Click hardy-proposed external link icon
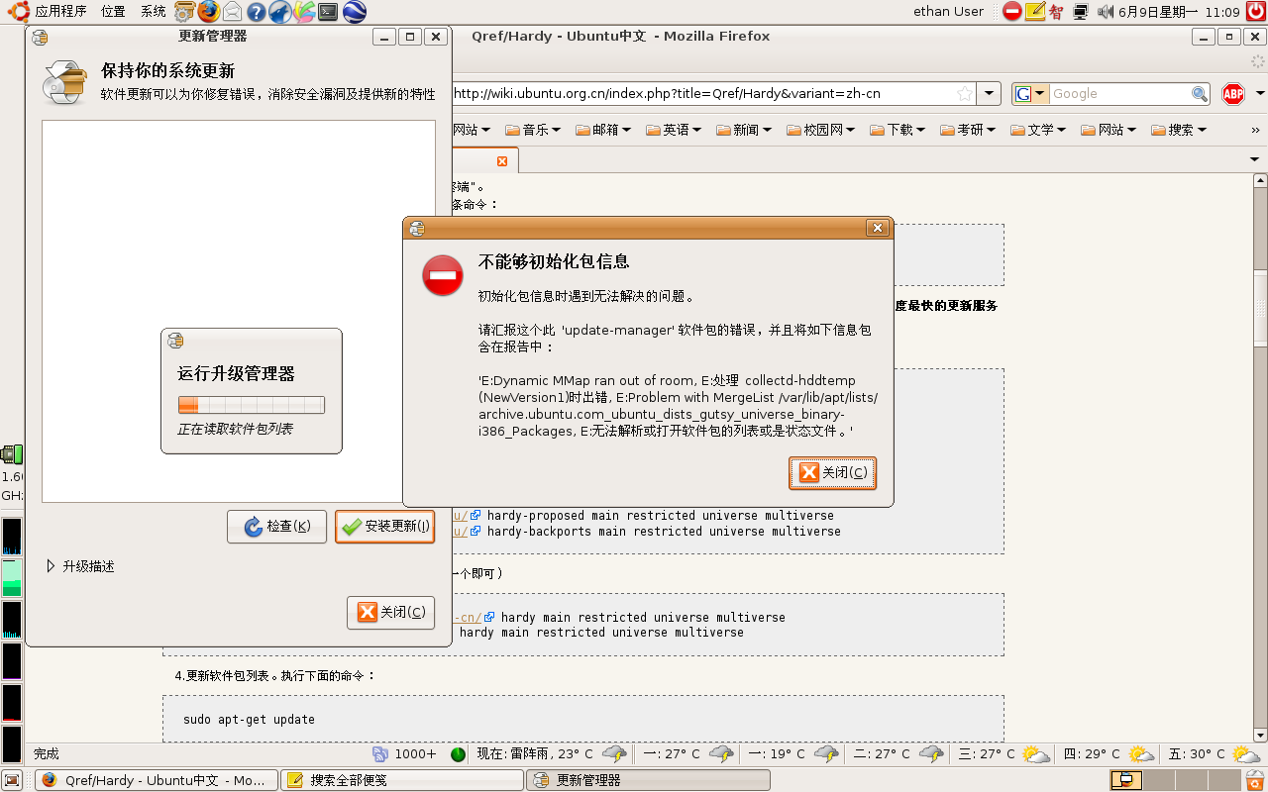The image size is (1268, 792). coord(475,516)
